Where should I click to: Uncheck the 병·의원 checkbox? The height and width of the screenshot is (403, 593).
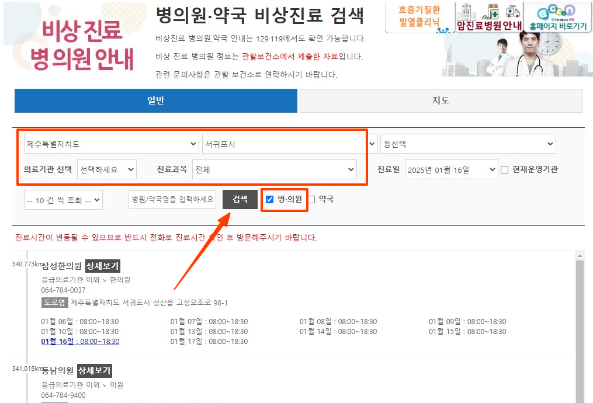coord(269,200)
